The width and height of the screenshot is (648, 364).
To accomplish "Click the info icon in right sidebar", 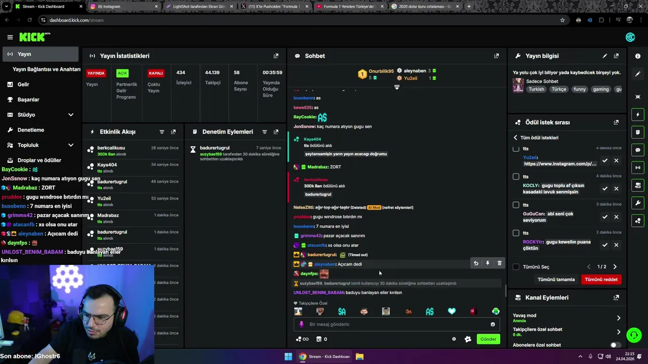I will click(638, 56).
